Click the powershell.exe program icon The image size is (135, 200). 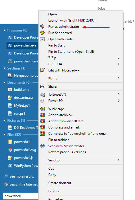point(10,45)
